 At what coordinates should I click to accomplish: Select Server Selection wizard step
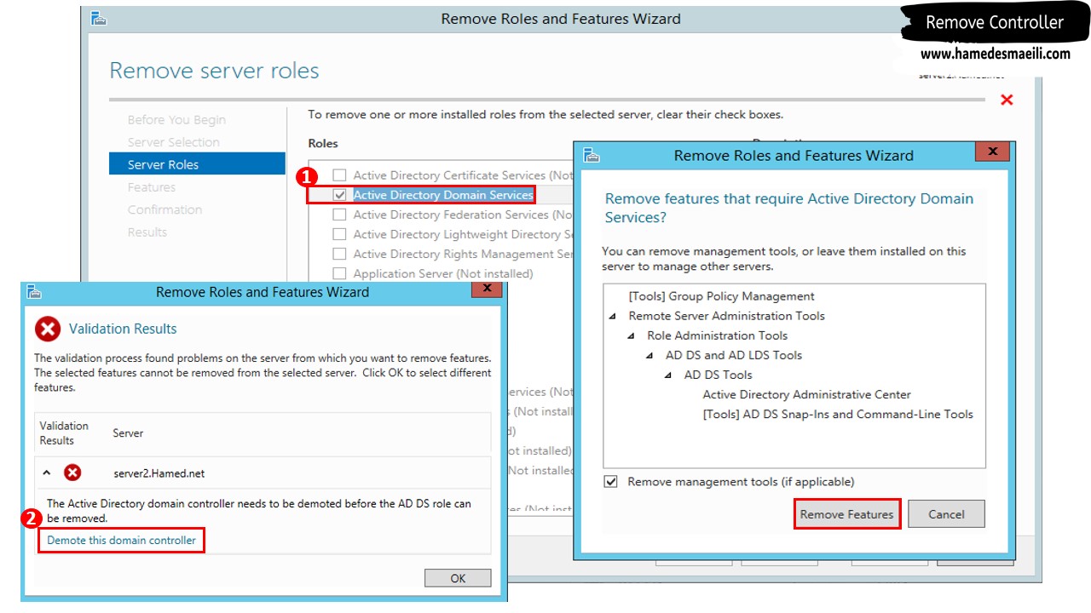click(174, 142)
